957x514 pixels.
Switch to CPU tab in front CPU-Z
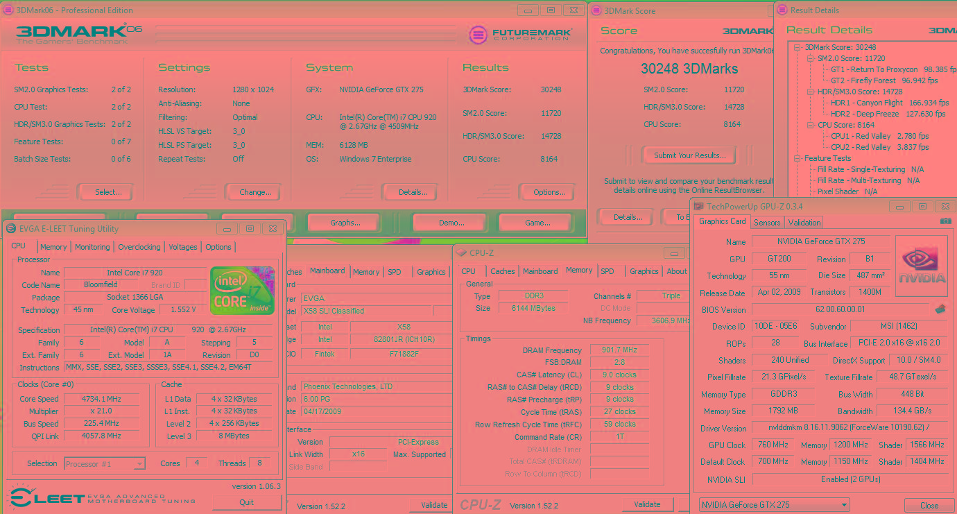click(x=469, y=271)
